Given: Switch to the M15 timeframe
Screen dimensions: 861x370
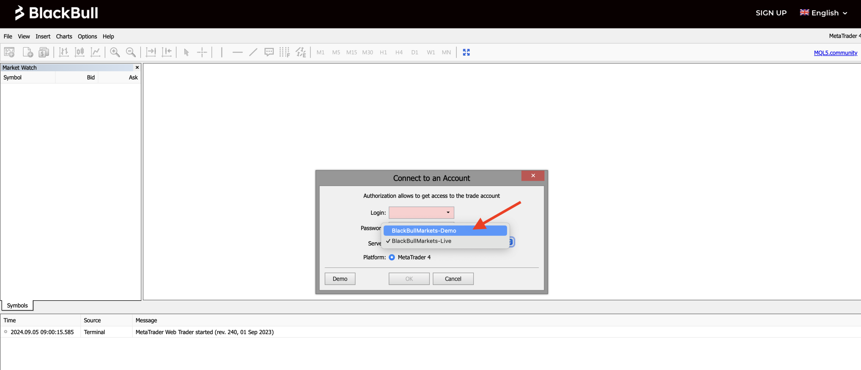Looking at the screenshot, I should click(x=351, y=53).
